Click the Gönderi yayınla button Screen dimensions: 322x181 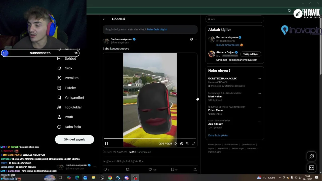(x=74, y=139)
